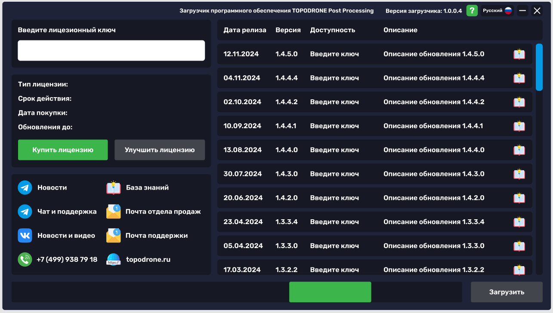Image resolution: width=553 pixels, height=313 pixels.
Task: Click Описание обновления 1.3.3.0 text
Action: 434,246
